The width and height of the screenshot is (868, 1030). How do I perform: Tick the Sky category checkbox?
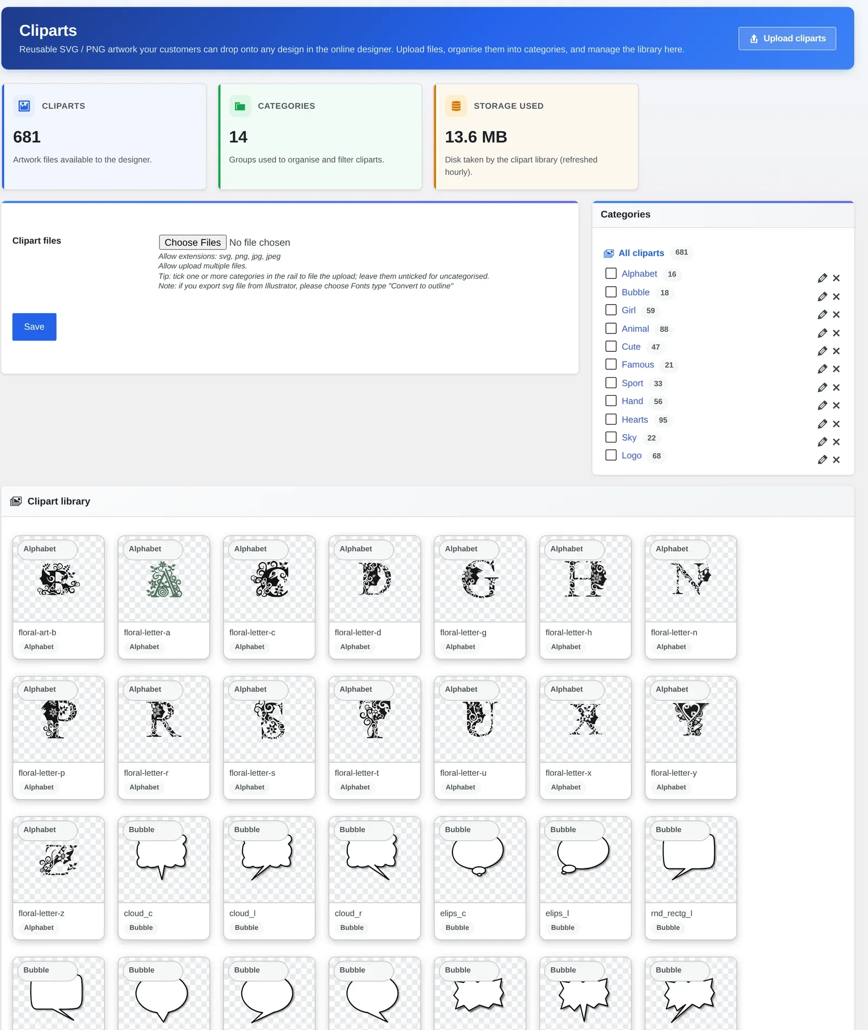tap(611, 437)
